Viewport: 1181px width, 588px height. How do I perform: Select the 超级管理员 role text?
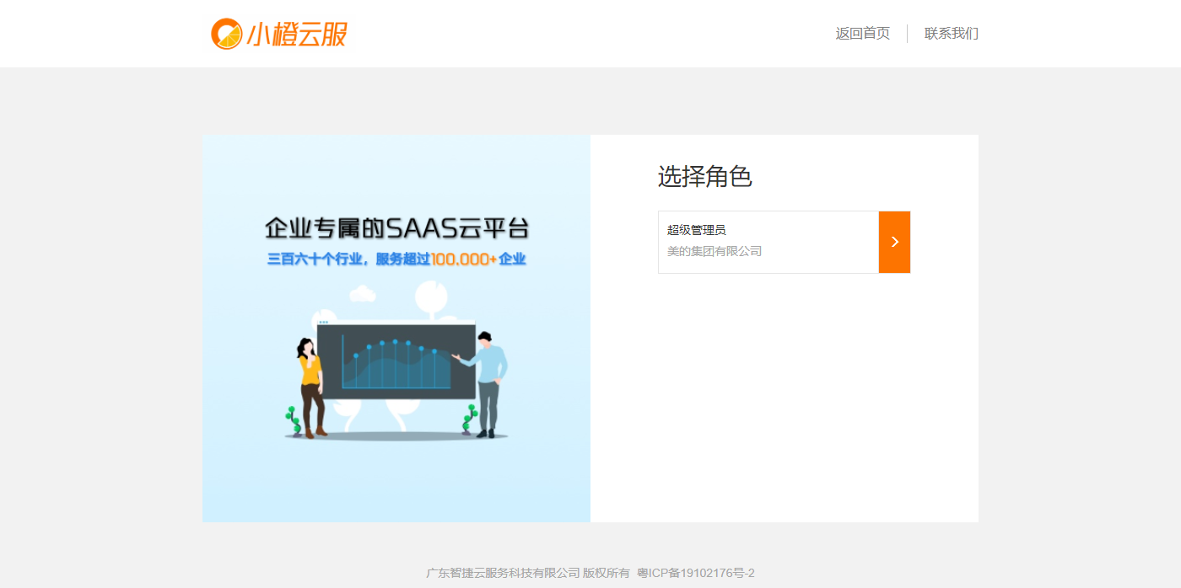(x=696, y=230)
